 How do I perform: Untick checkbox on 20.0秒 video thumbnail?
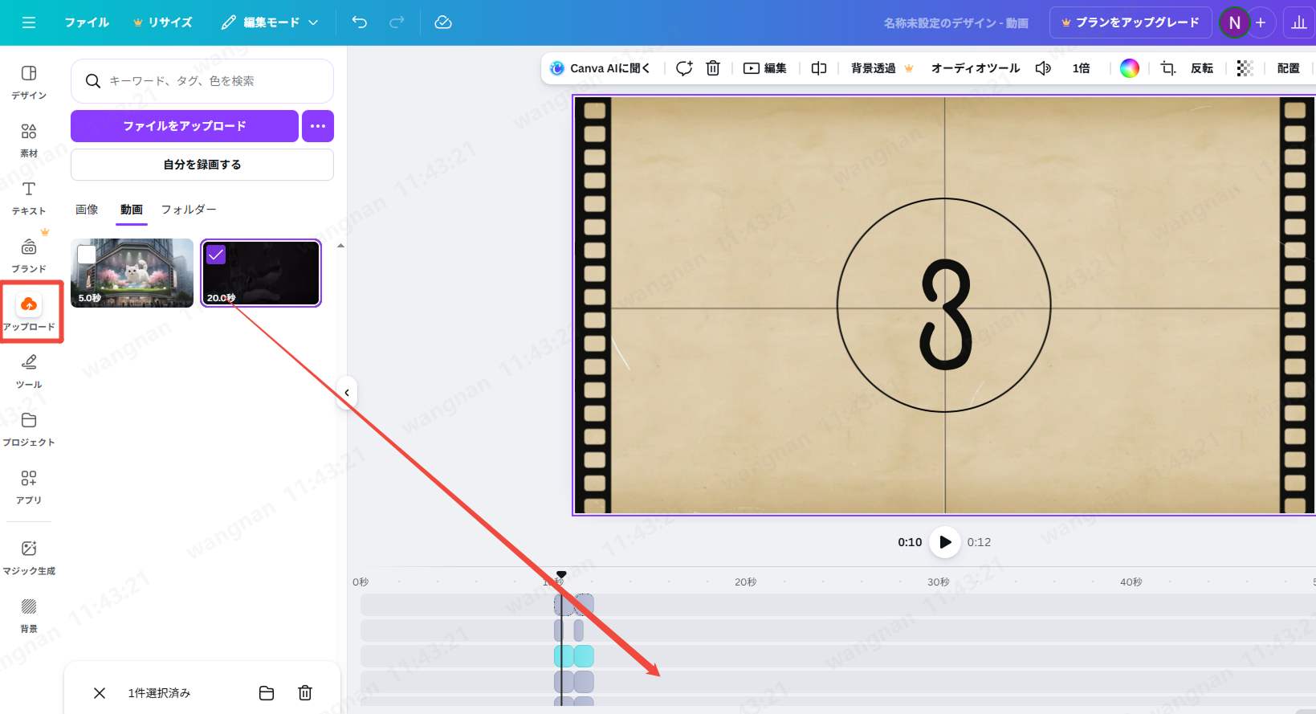click(x=216, y=255)
